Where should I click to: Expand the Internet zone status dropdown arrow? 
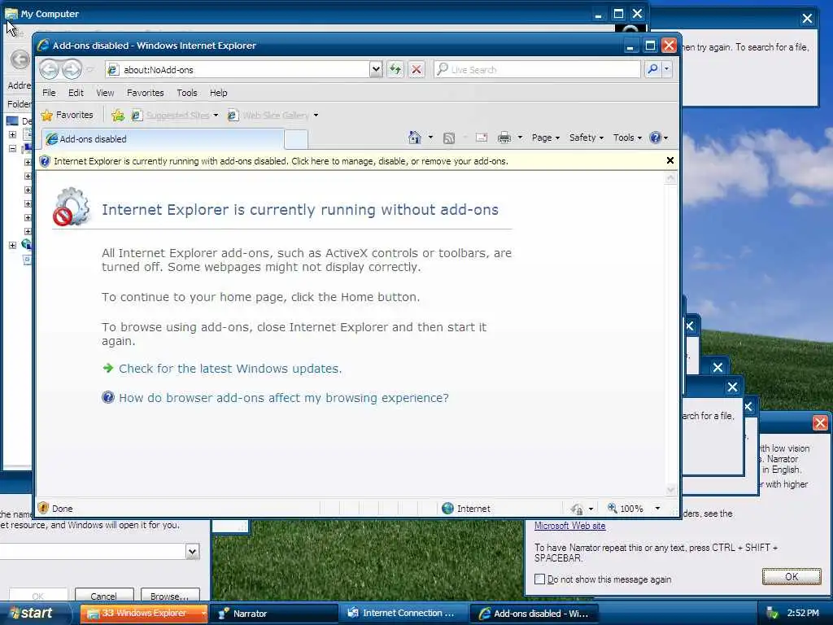pyautogui.click(x=591, y=509)
